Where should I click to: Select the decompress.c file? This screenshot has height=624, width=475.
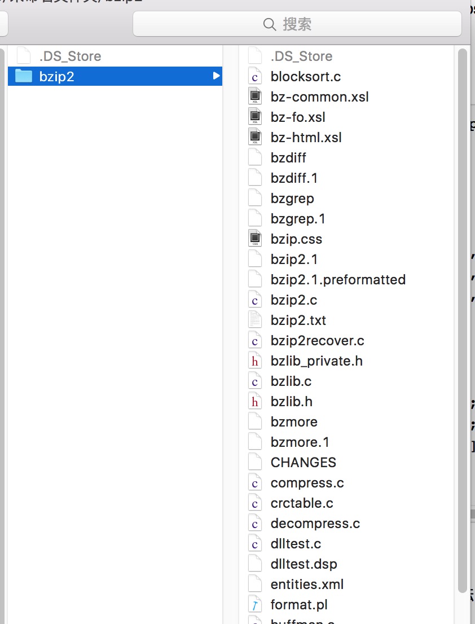[315, 524]
